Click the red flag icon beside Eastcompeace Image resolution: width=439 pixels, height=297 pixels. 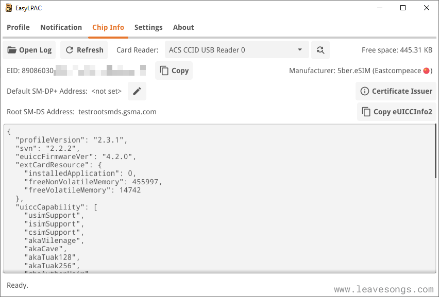coord(427,71)
